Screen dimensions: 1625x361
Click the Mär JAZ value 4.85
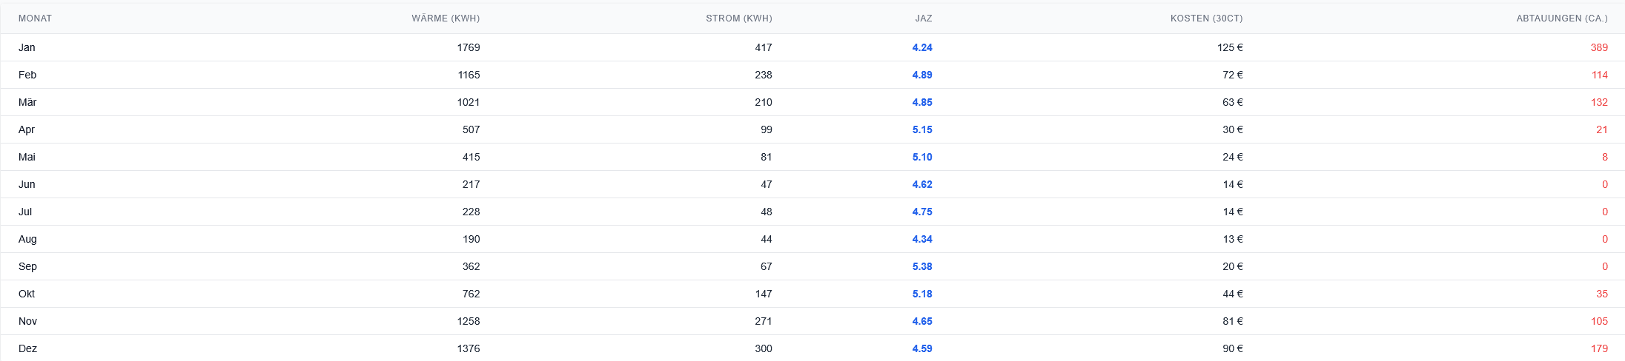pos(921,102)
